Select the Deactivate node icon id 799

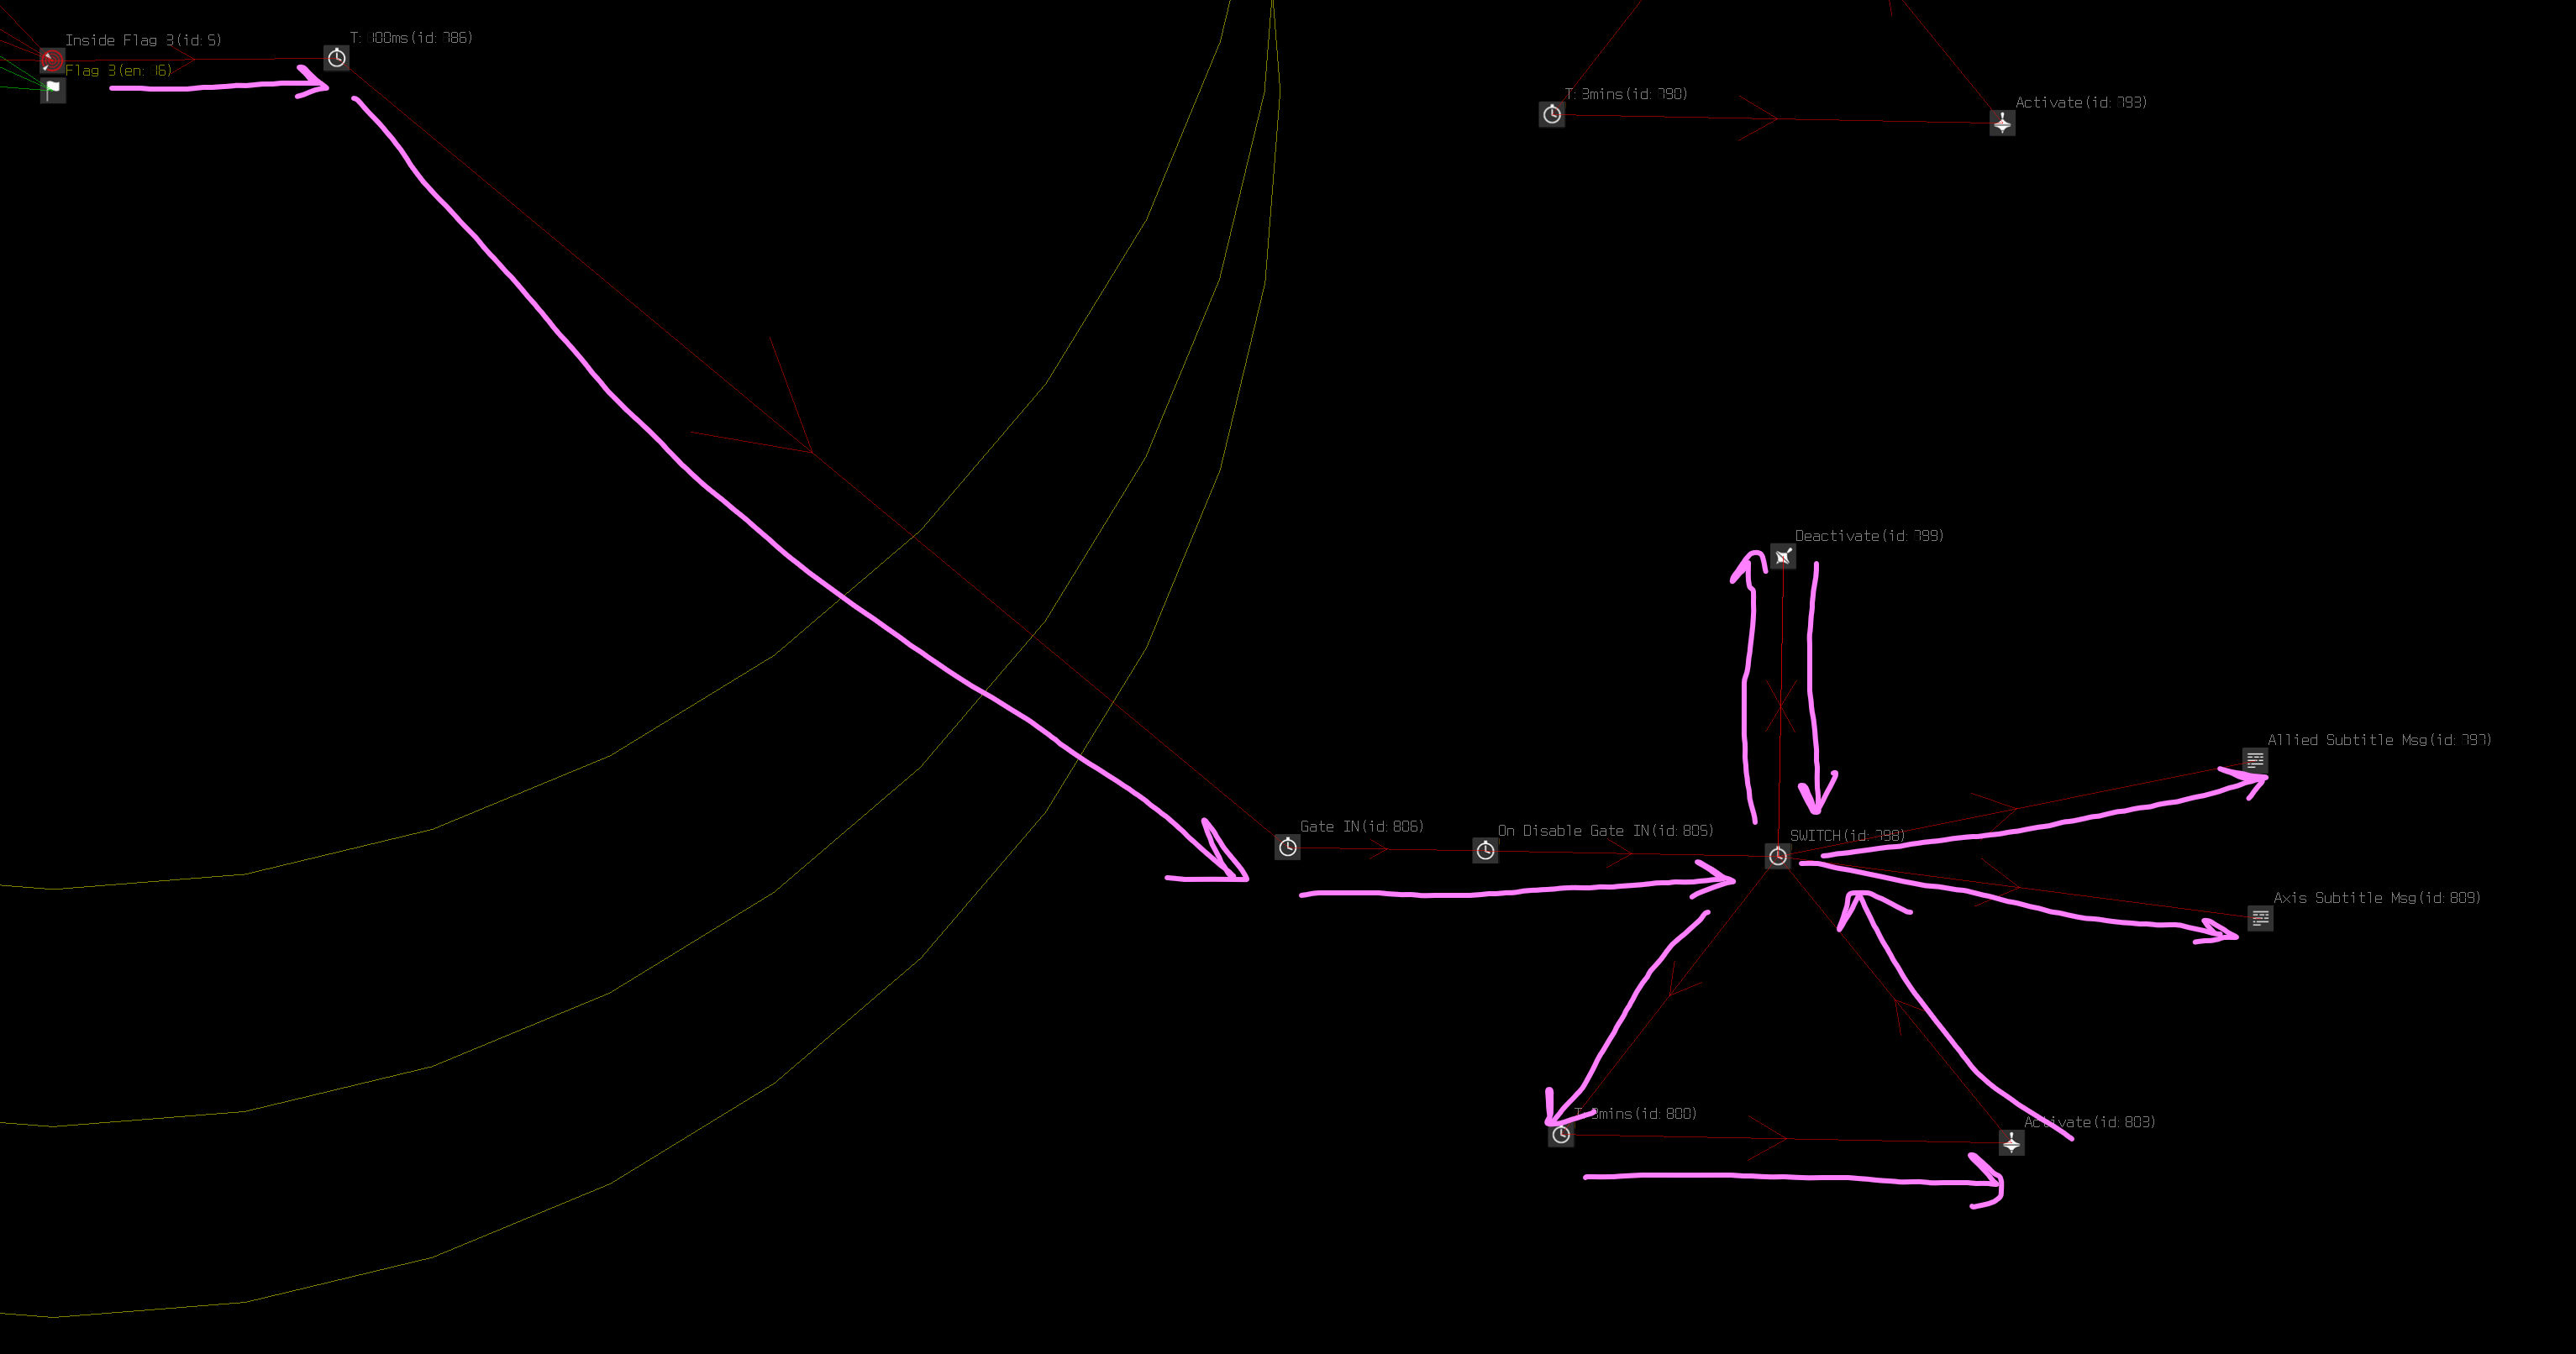[1783, 556]
